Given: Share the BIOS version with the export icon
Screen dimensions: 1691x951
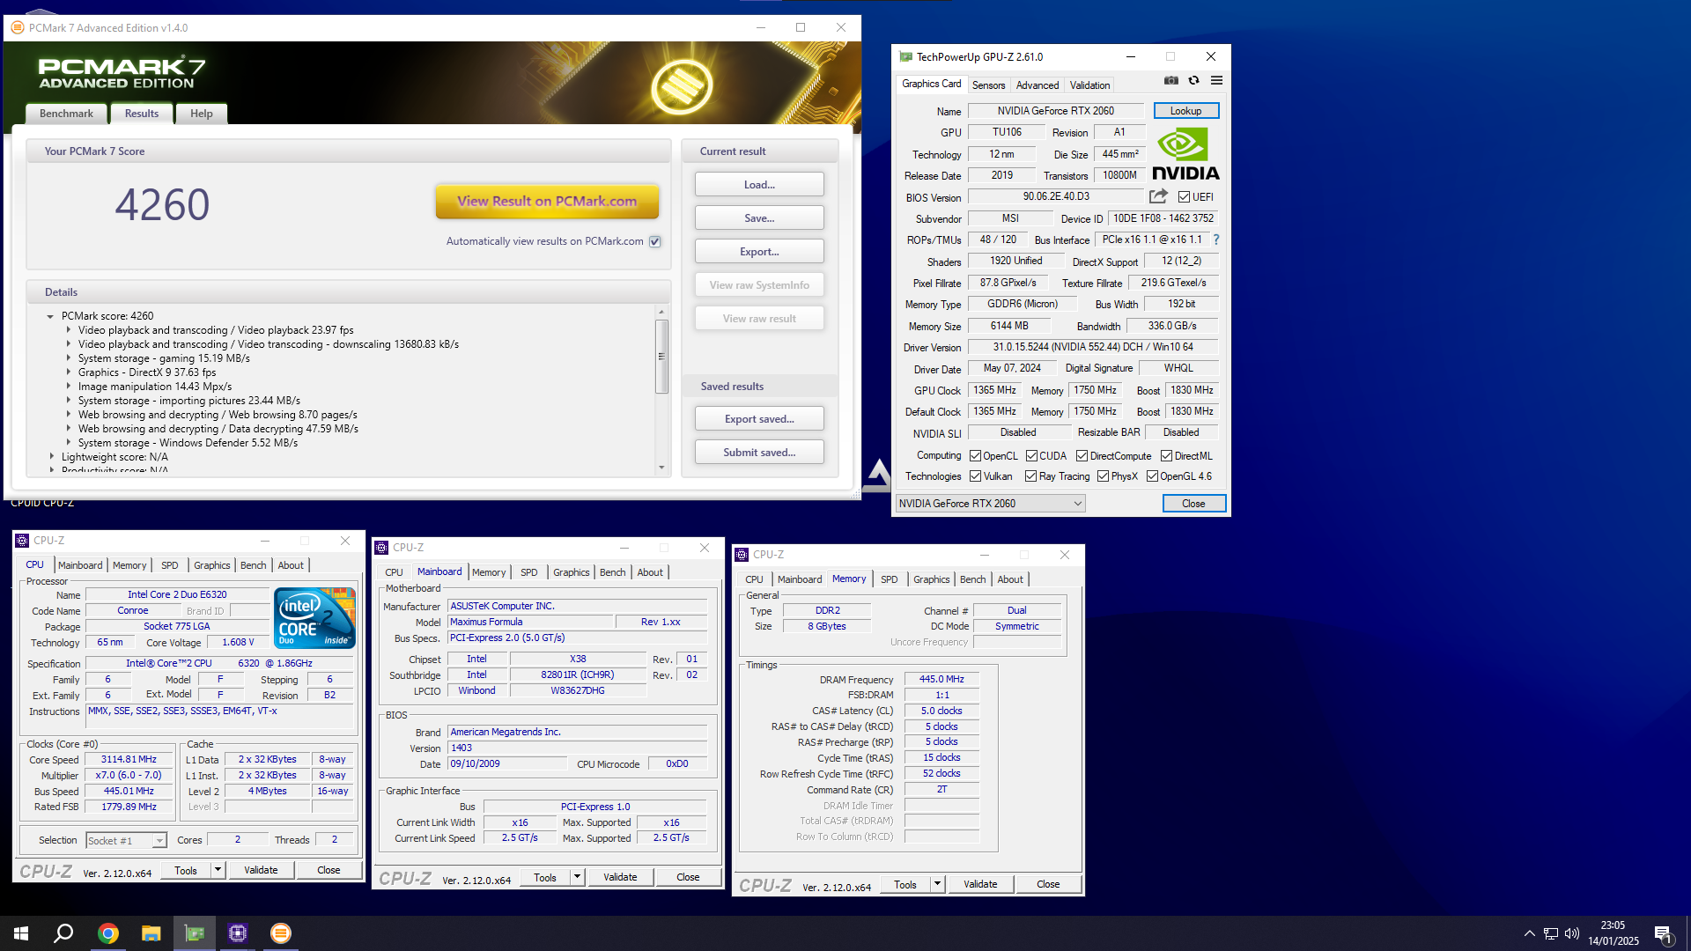Looking at the screenshot, I should [x=1158, y=196].
